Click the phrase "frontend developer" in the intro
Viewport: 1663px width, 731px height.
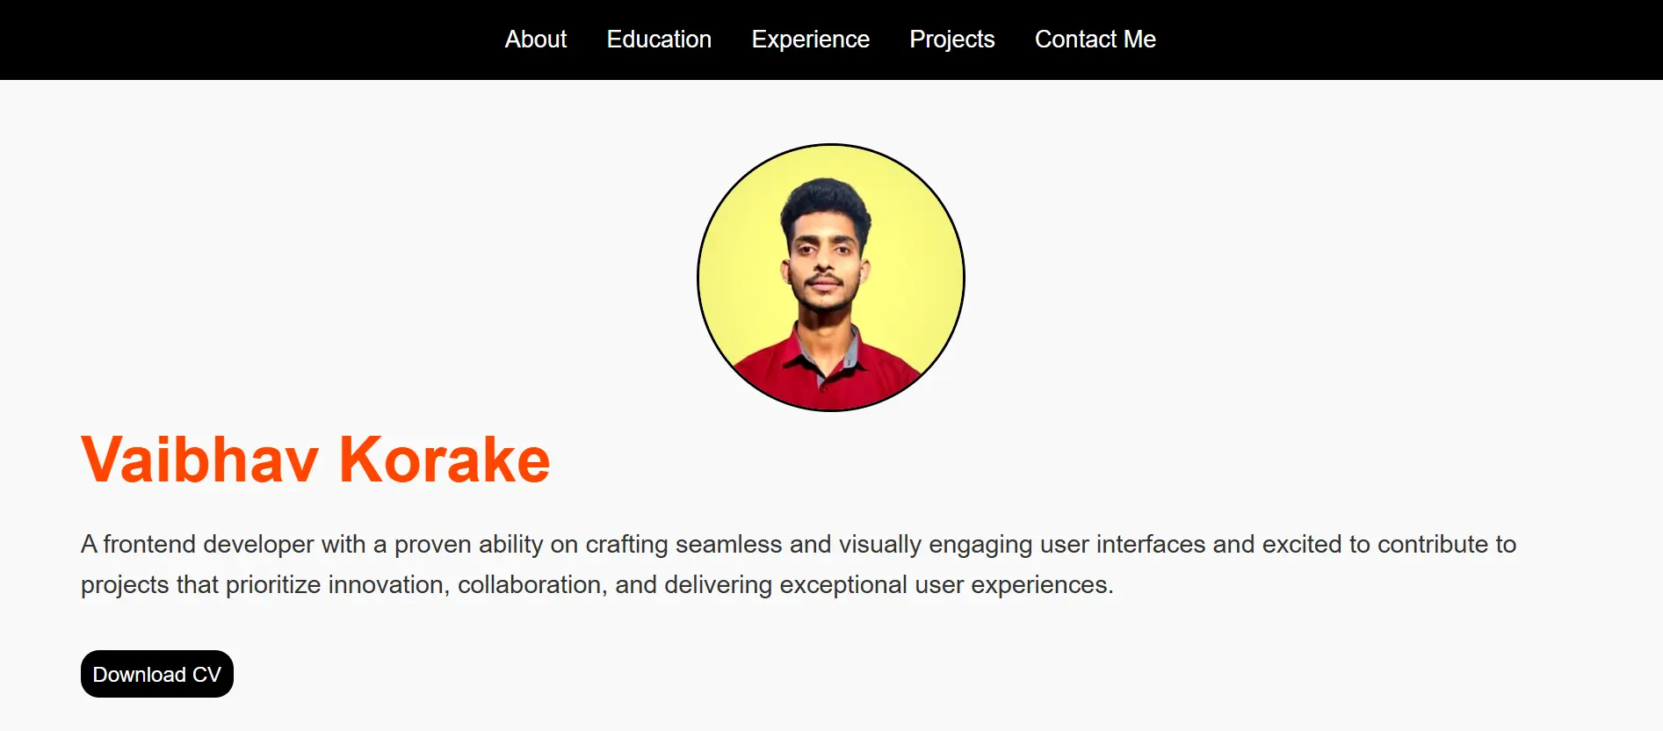(x=208, y=545)
